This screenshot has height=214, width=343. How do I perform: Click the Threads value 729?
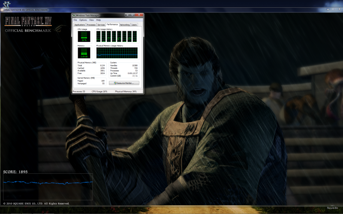click(x=136, y=68)
